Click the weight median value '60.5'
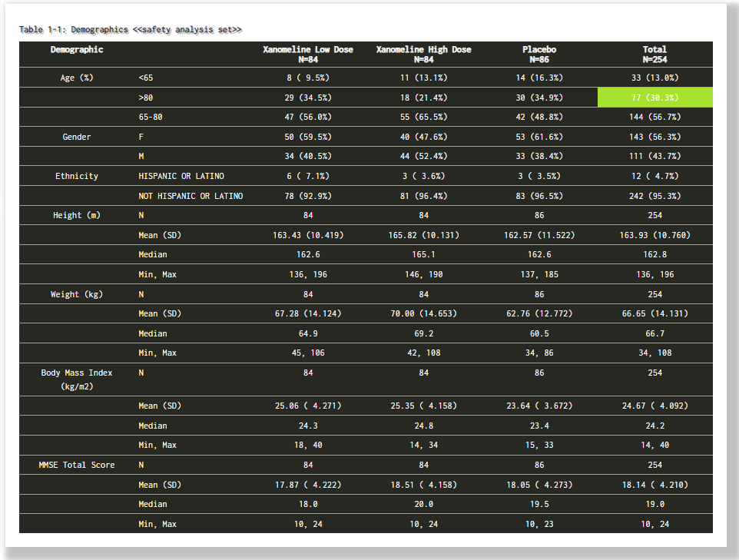 (539, 333)
